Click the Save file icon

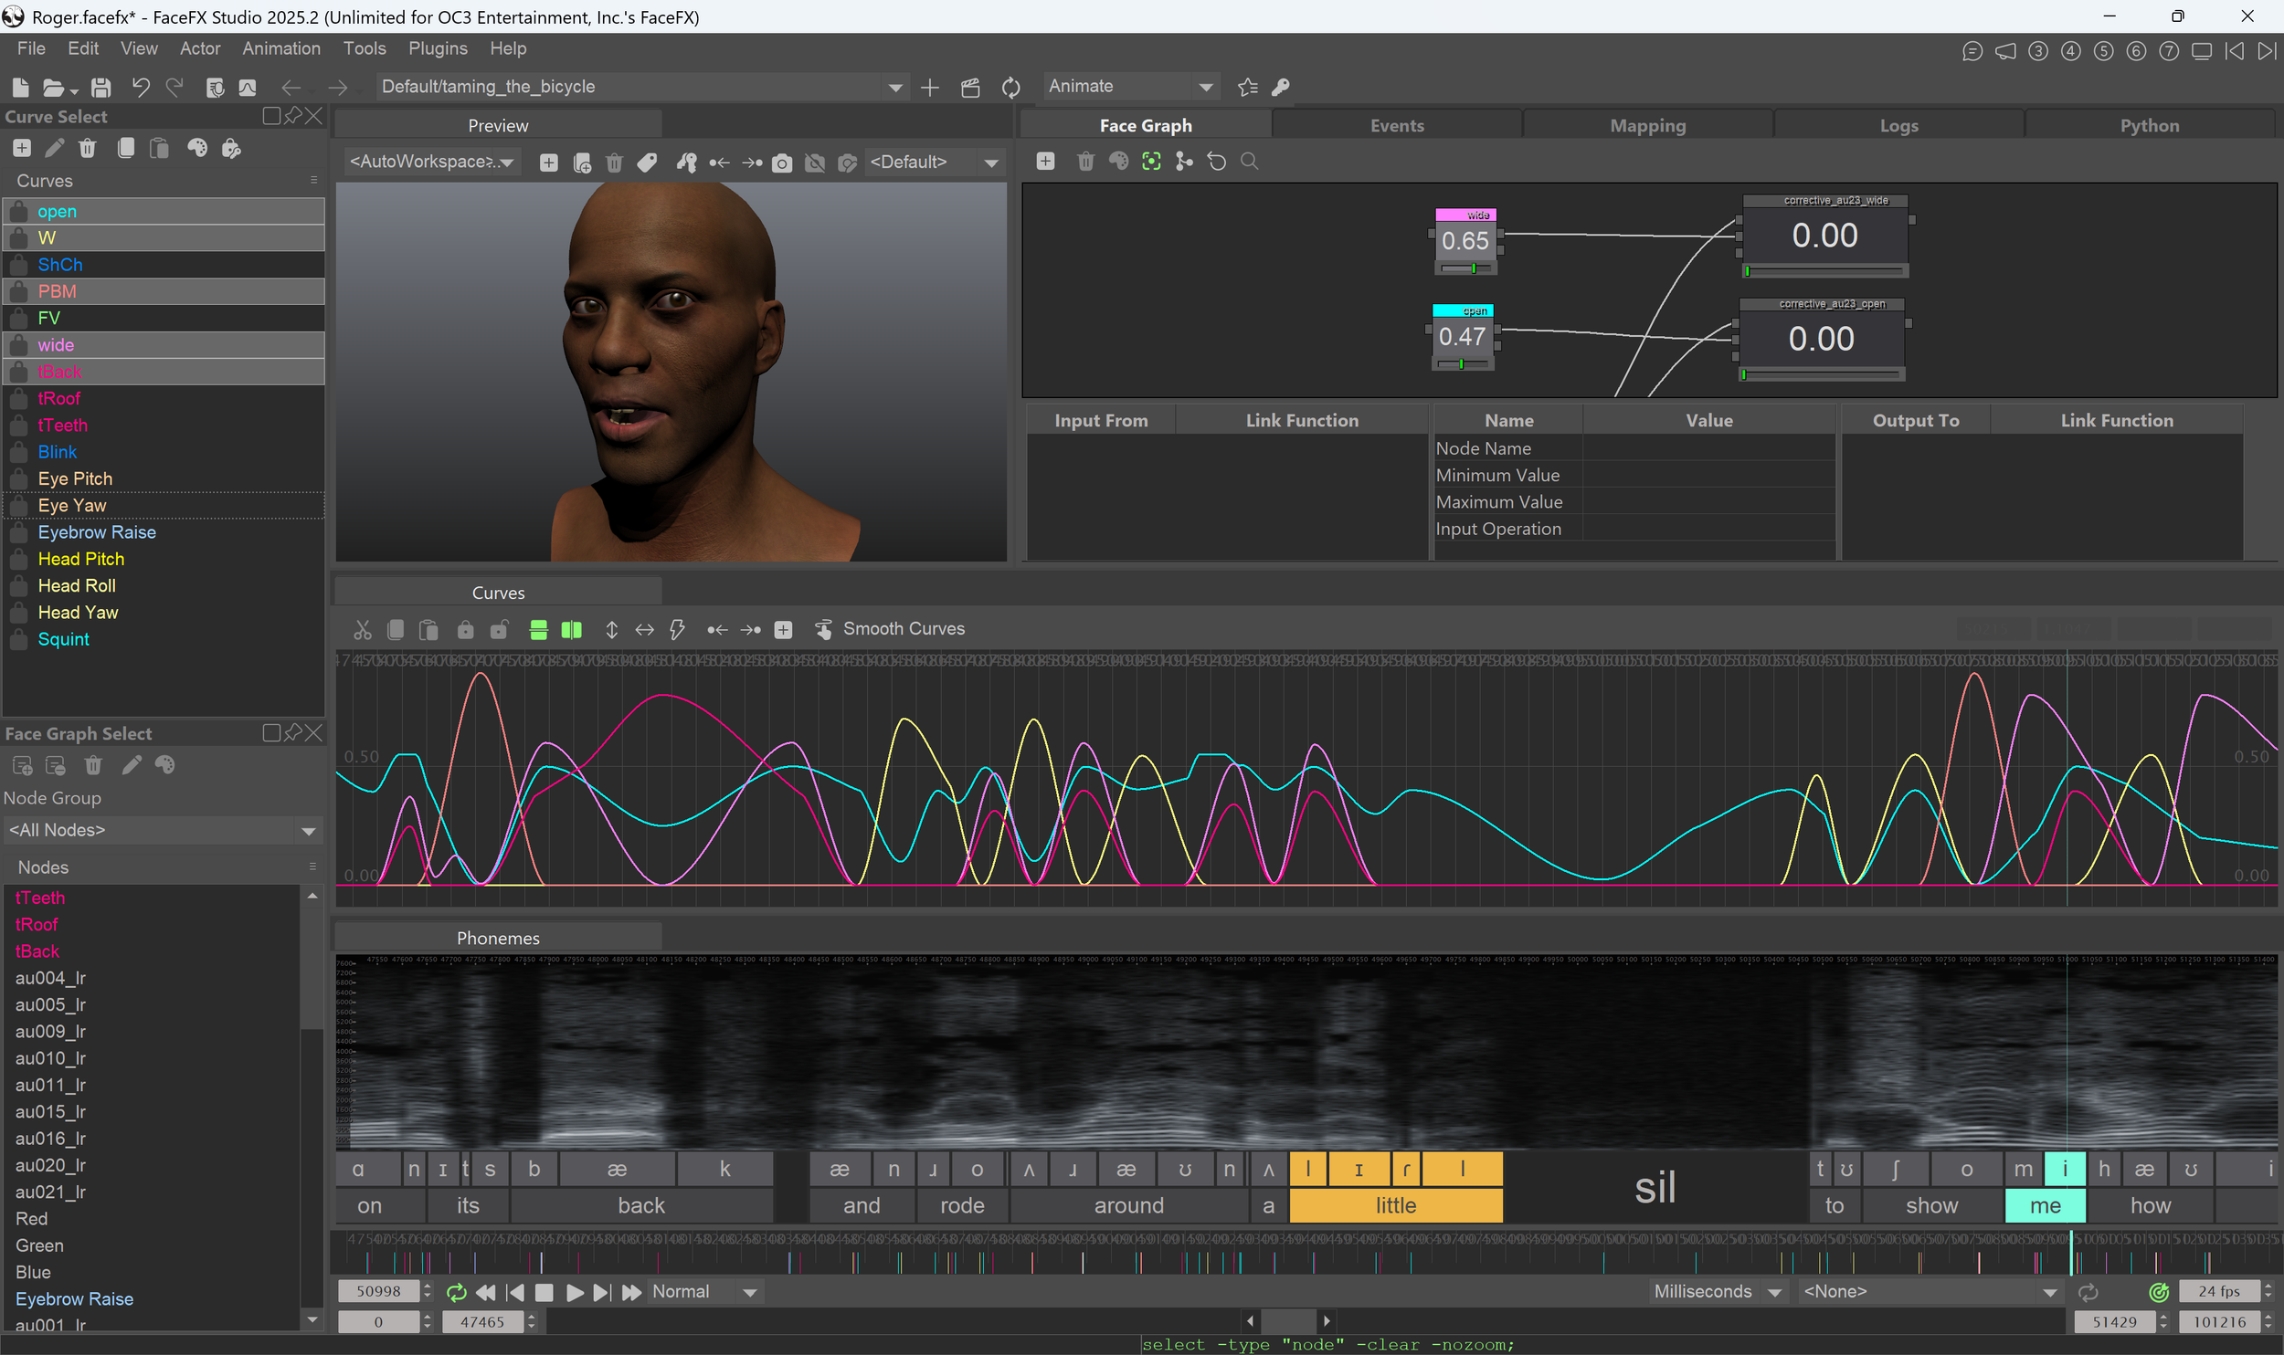101,88
